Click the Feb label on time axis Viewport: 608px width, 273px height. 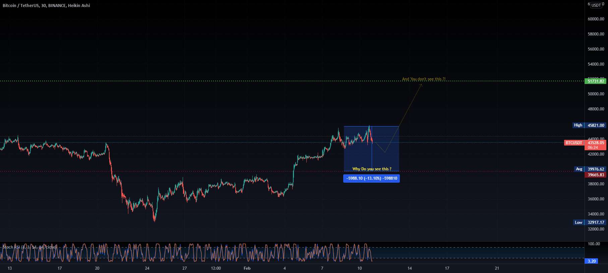(x=247, y=268)
